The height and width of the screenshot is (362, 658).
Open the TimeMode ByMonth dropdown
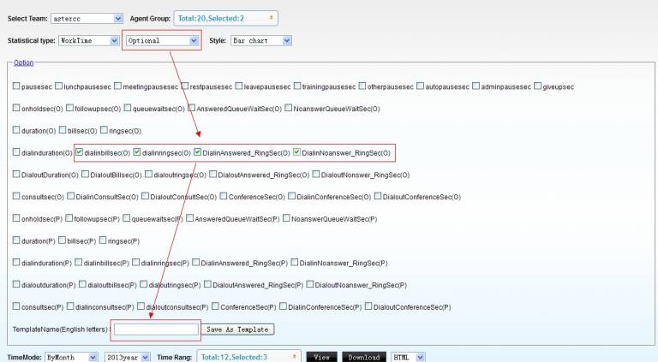[x=71, y=357]
